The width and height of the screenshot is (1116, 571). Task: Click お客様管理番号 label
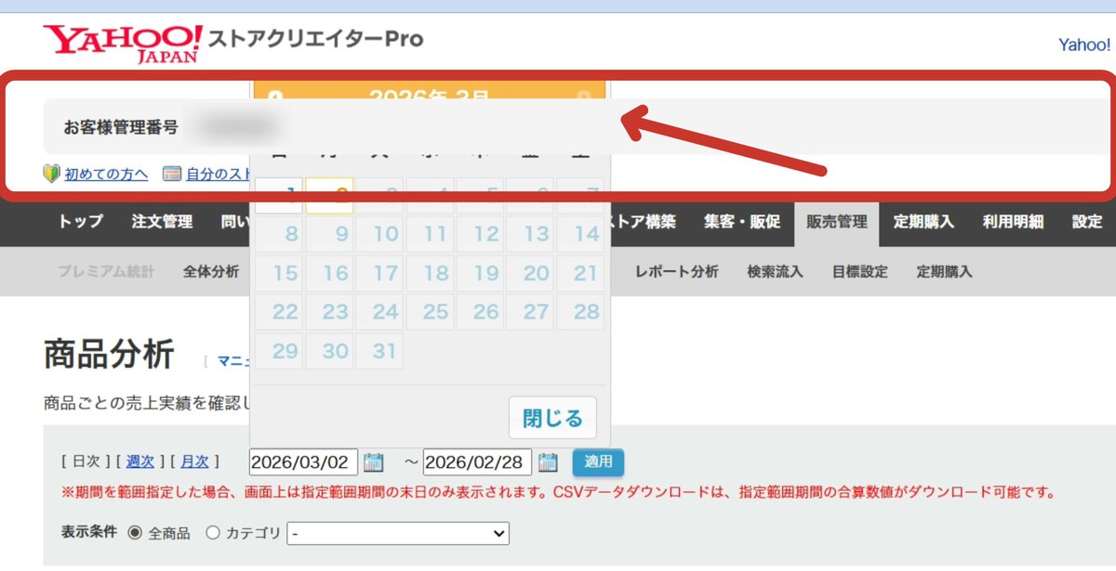[121, 127]
